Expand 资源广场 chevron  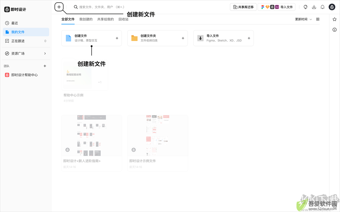[45, 54]
